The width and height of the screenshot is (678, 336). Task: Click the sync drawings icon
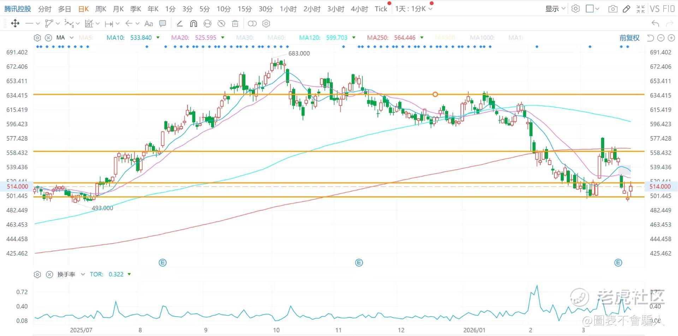click(207, 24)
